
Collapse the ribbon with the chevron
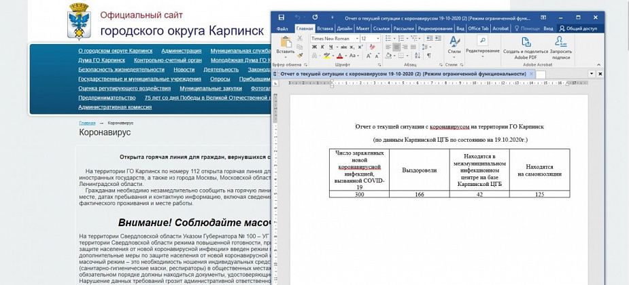coord(599,65)
